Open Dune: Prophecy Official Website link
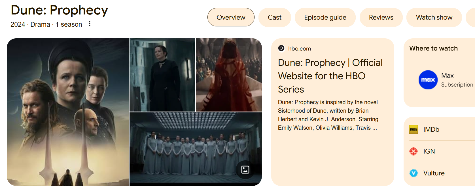Image resolution: width=475 pixels, height=193 pixels. (x=330, y=76)
